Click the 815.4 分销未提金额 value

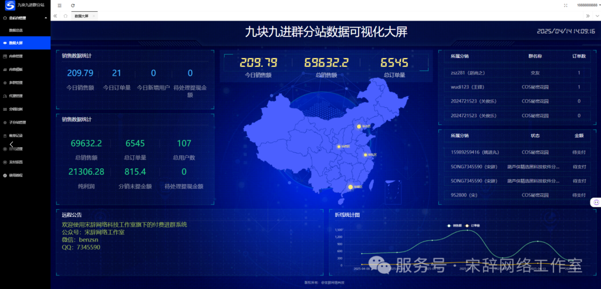pyautogui.click(x=136, y=172)
